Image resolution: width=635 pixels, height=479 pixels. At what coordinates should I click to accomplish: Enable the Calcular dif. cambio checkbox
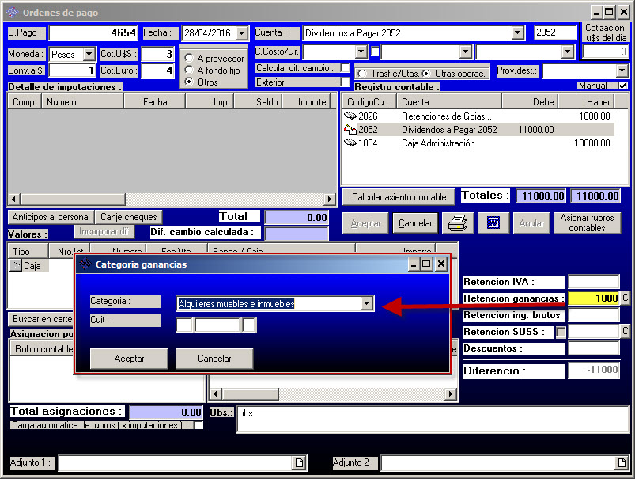pos(346,68)
